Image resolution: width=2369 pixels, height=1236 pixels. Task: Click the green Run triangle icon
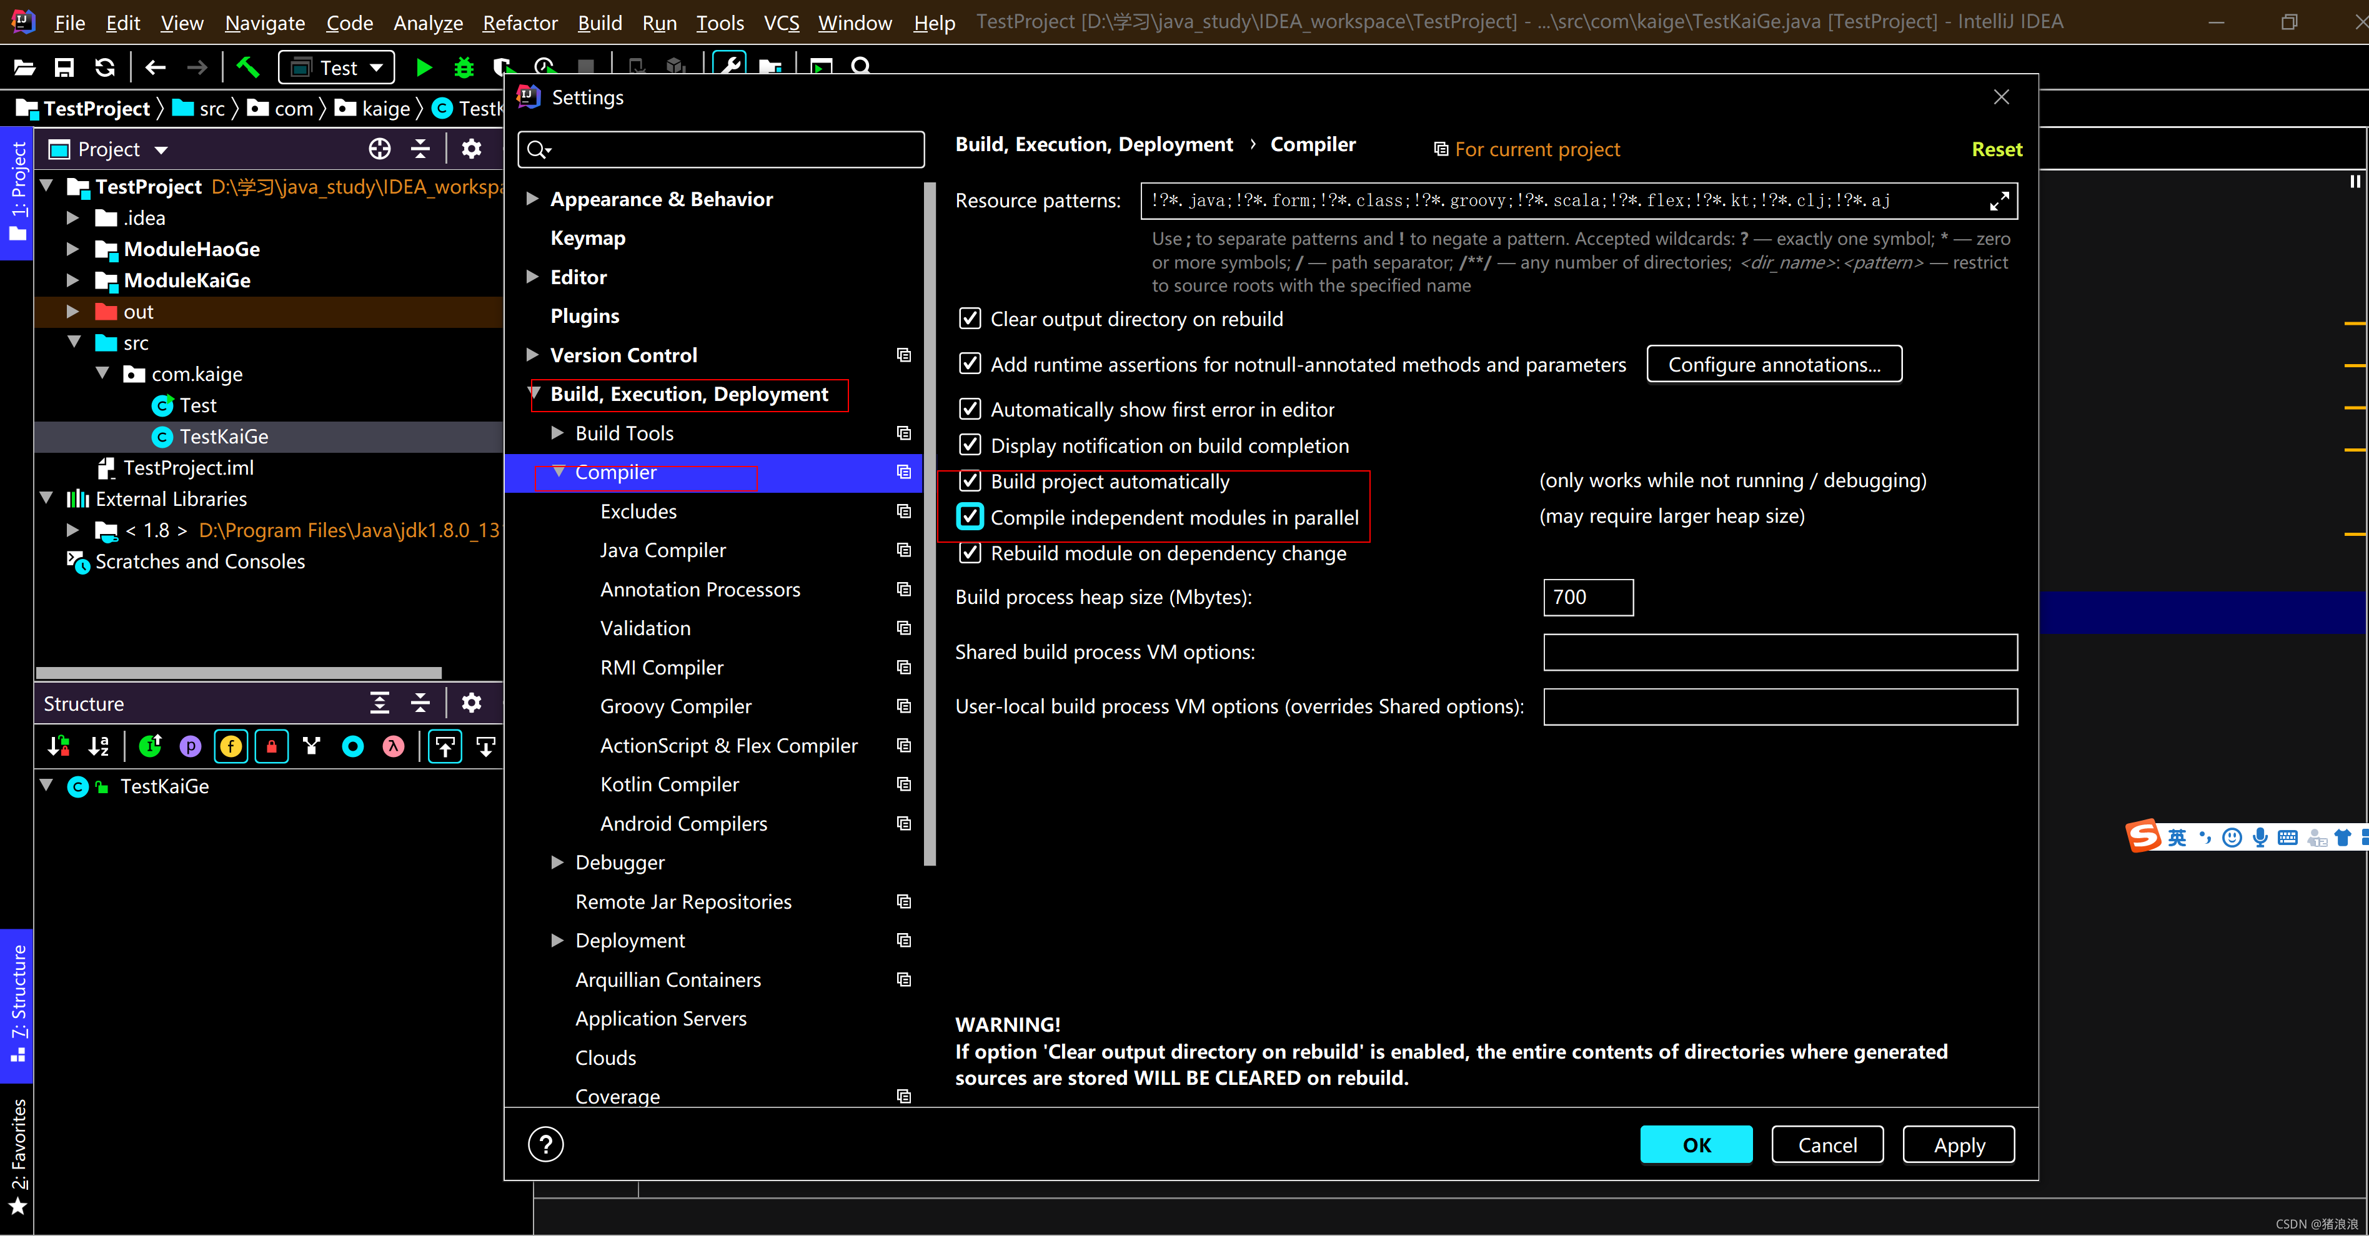(x=423, y=67)
